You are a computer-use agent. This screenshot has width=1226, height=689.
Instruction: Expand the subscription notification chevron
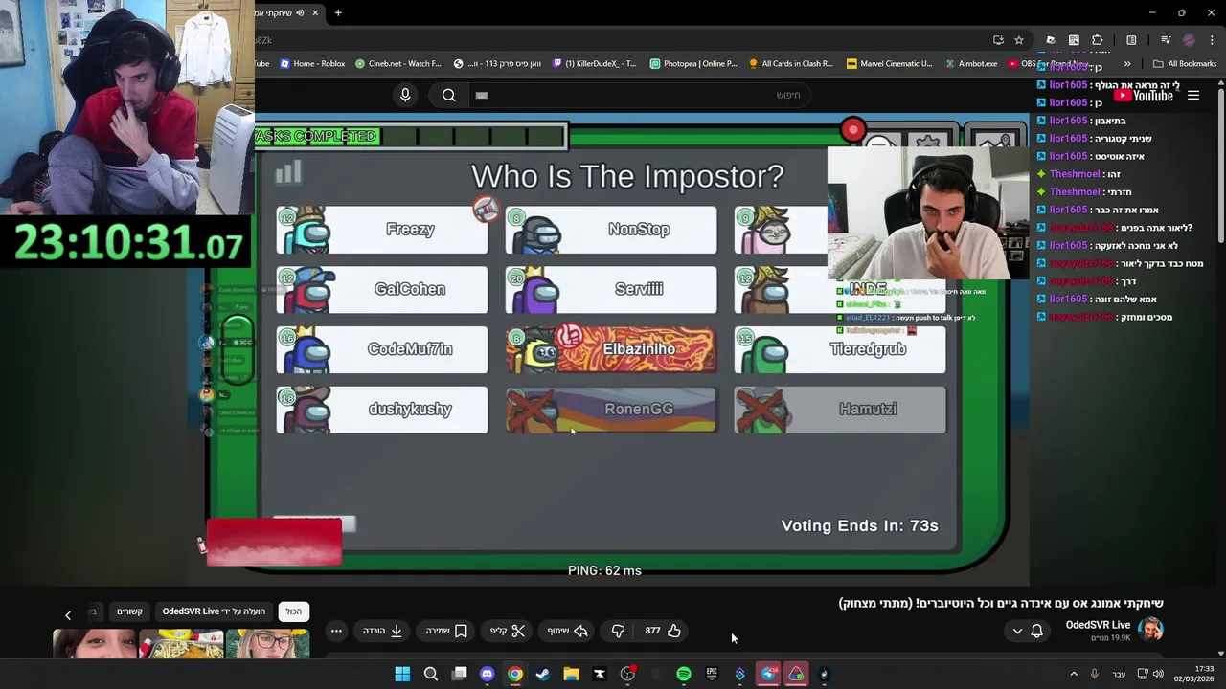pos(1017,631)
